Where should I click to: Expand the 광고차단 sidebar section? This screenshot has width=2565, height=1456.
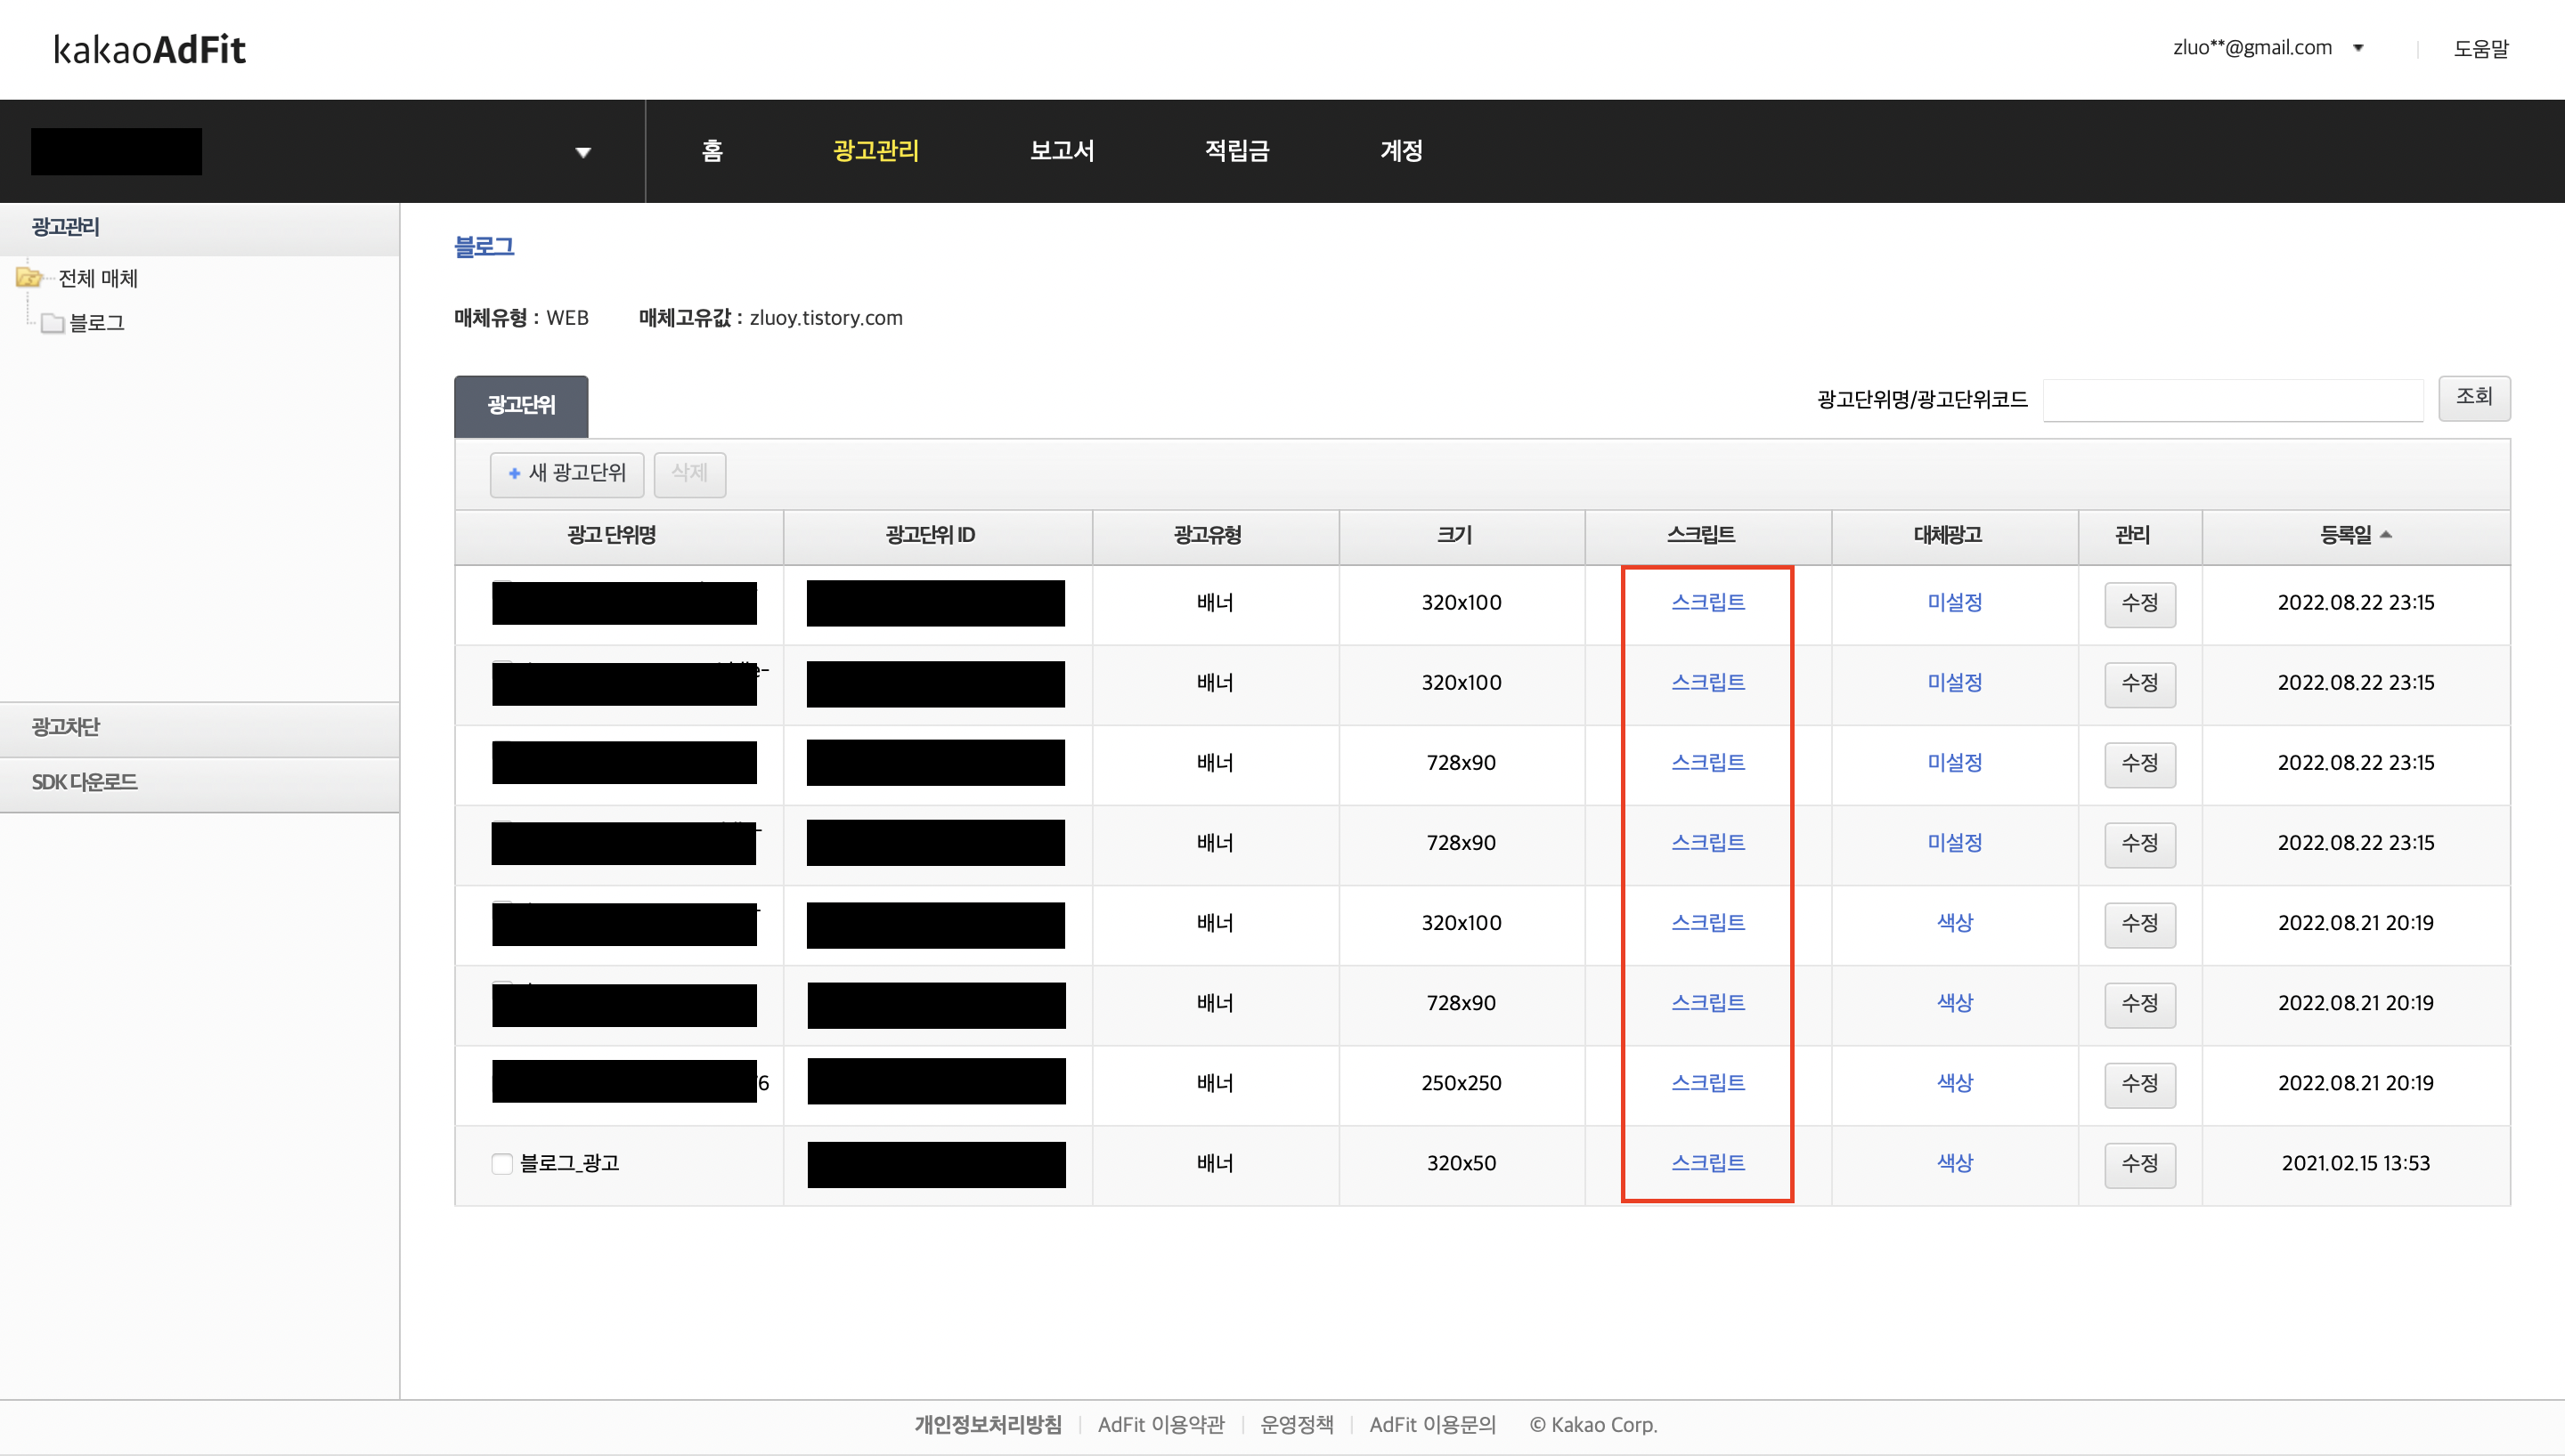pos(66,727)
